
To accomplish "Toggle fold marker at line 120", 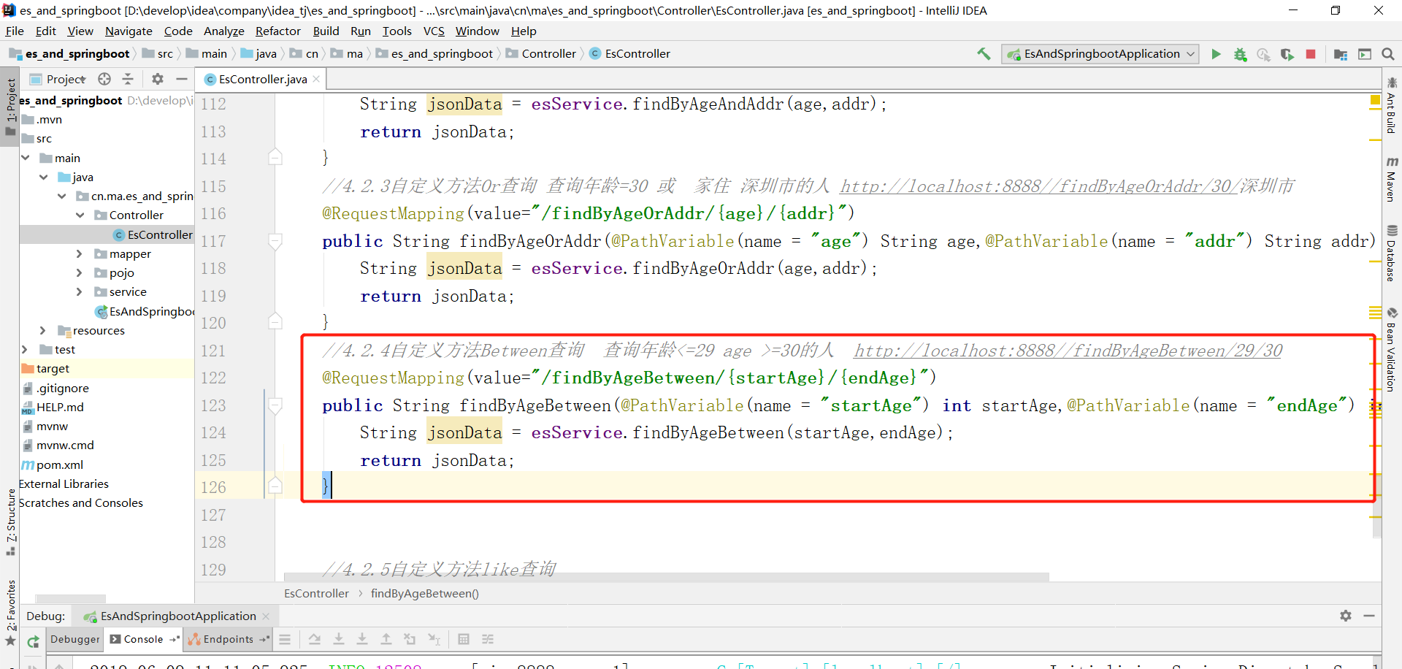I will pos(275,321).
